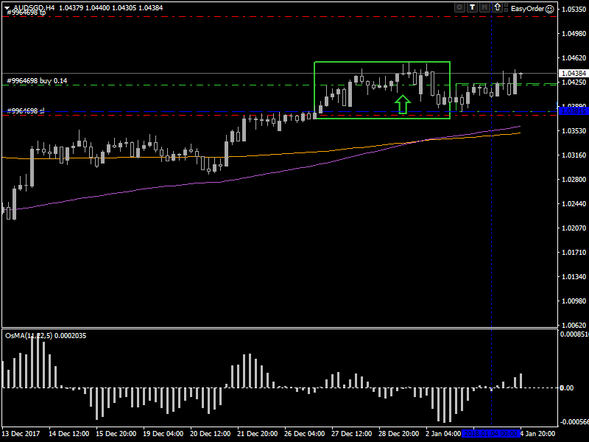This screenshot has height=442, width=589.
Task: Click the 1.03530 price scale value
Action: pyautogui.click(x=574, y=131)
